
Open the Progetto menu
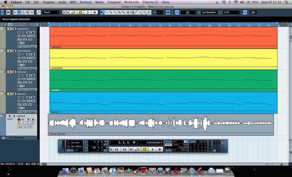[49, 2]
